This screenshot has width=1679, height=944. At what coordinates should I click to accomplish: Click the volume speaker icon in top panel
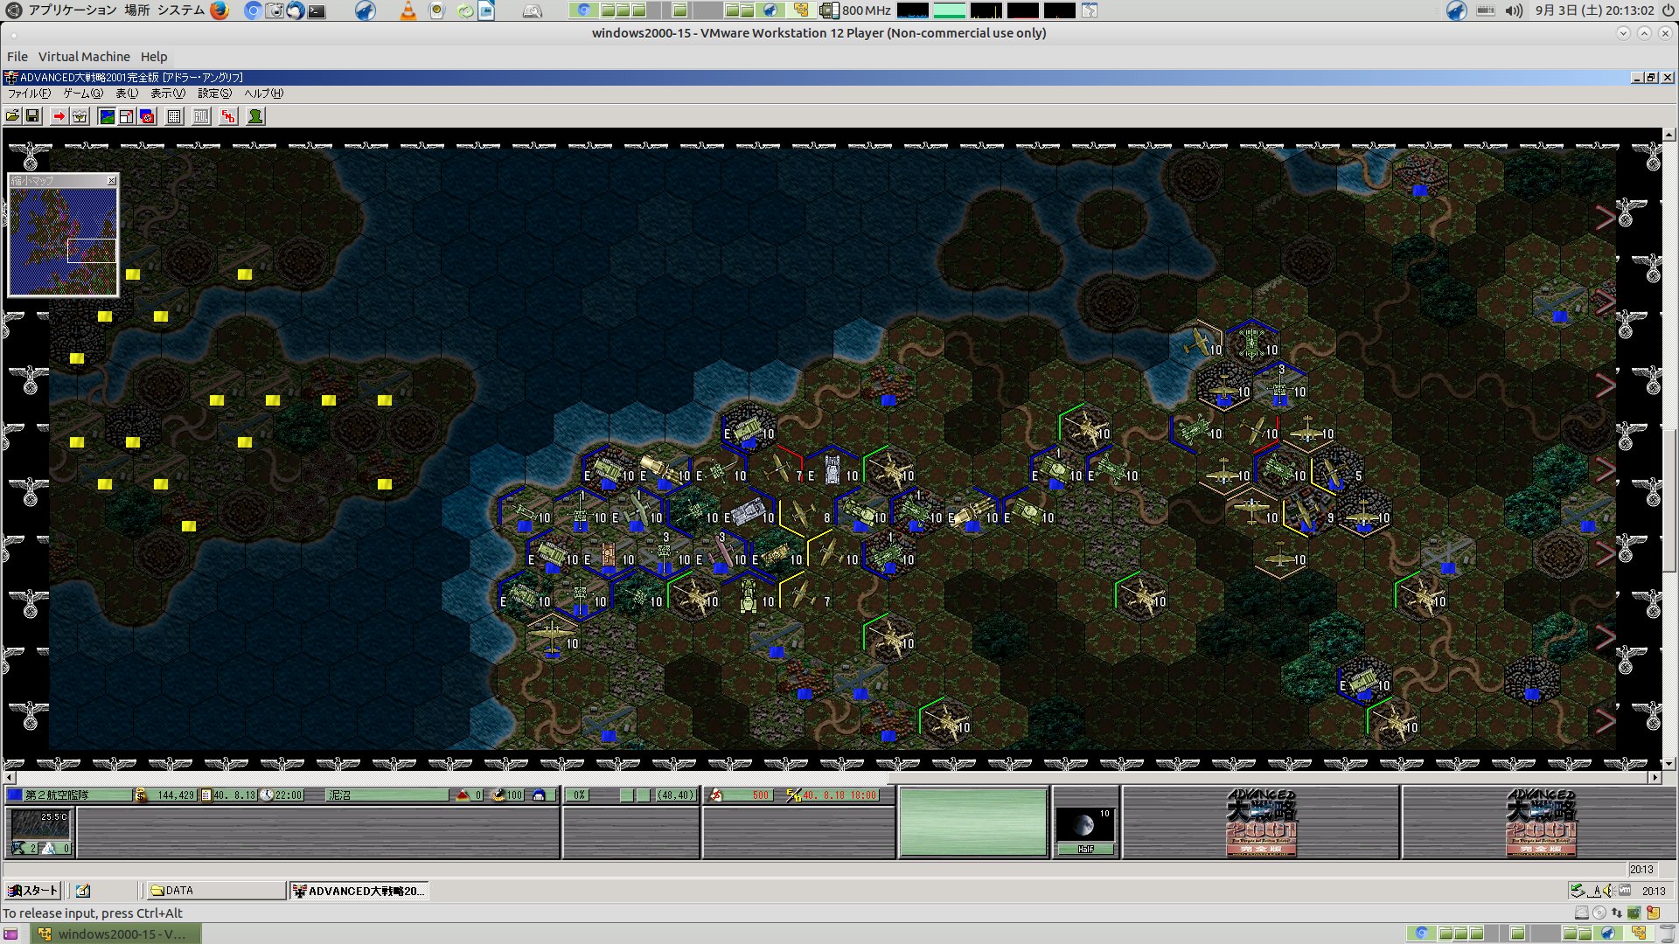tap(1514, 10)
